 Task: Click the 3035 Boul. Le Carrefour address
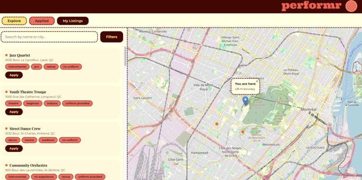tap(29, 60)
